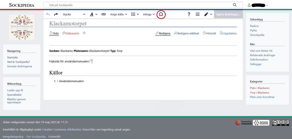The width and height of the screenshot is (292, 139).
Task: Focus the Sök på Sockipedia search field
Action: click(137, 5)
